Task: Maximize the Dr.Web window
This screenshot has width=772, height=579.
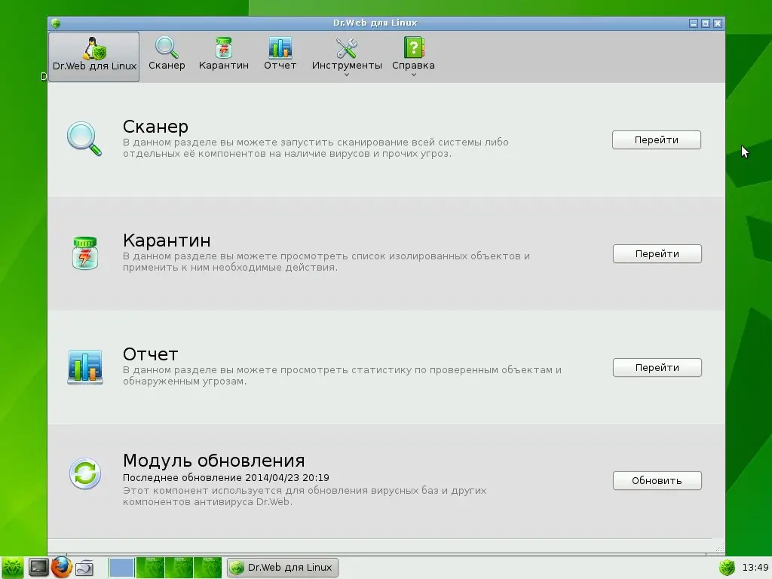Action: coord(706,23)
